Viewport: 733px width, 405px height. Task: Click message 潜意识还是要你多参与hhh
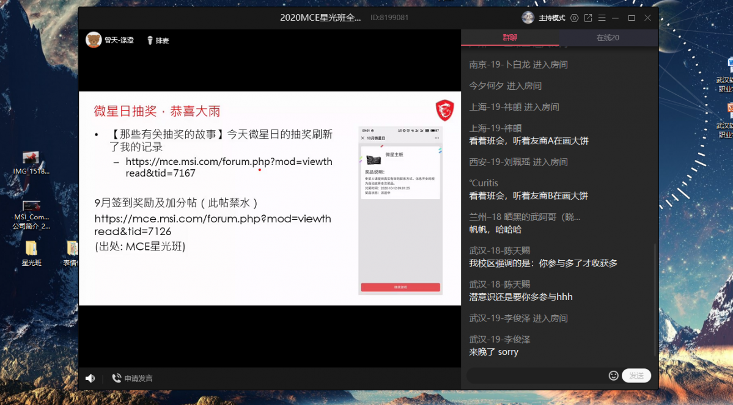point(521,297)
